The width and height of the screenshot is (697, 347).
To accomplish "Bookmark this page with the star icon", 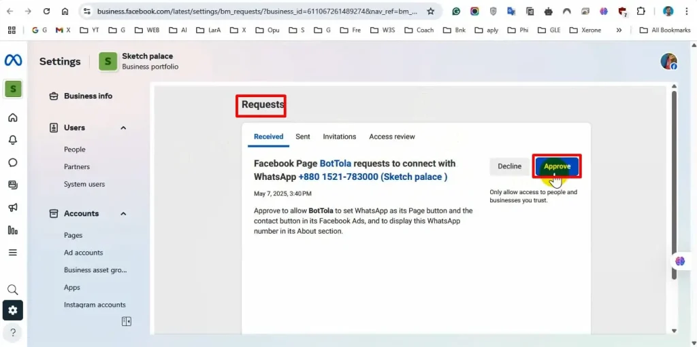I will [430, 12].
